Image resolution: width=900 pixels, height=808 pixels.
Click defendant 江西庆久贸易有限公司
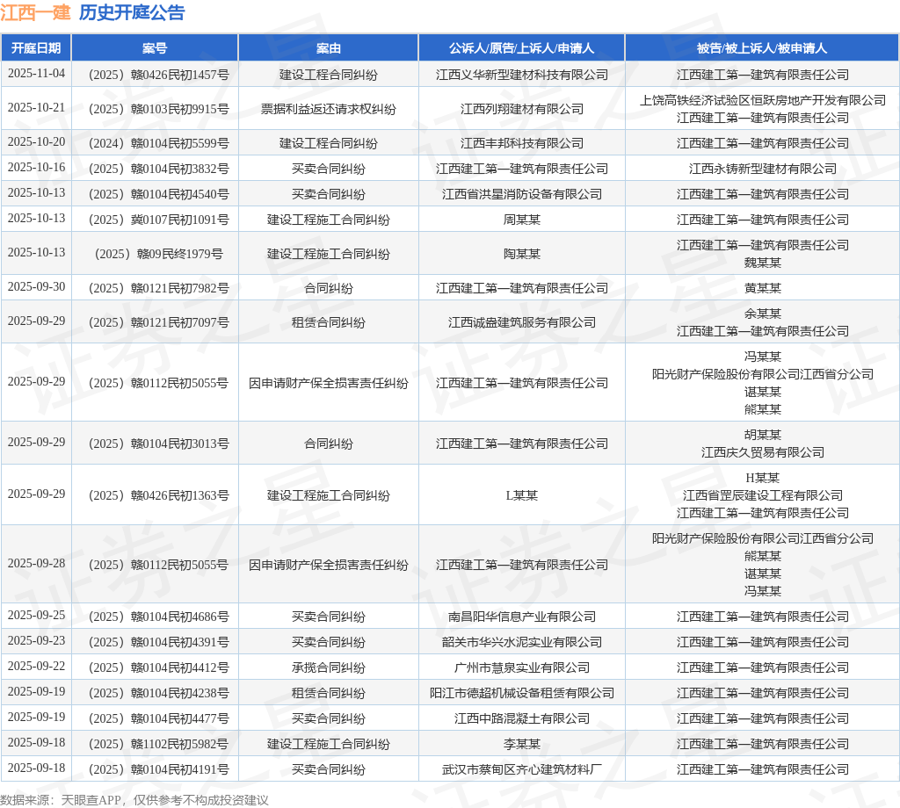tap(763, 452)
